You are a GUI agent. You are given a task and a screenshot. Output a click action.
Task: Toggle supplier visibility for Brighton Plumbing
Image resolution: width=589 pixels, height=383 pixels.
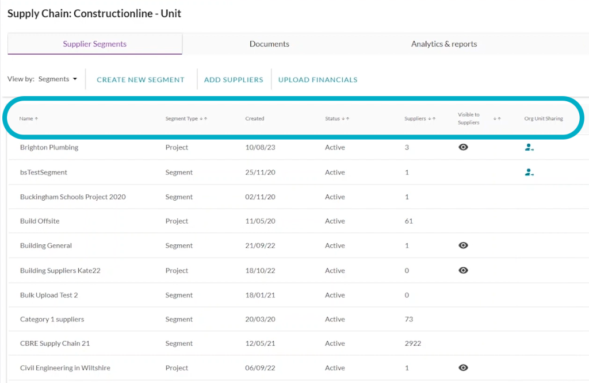click(x=463, y=147)
